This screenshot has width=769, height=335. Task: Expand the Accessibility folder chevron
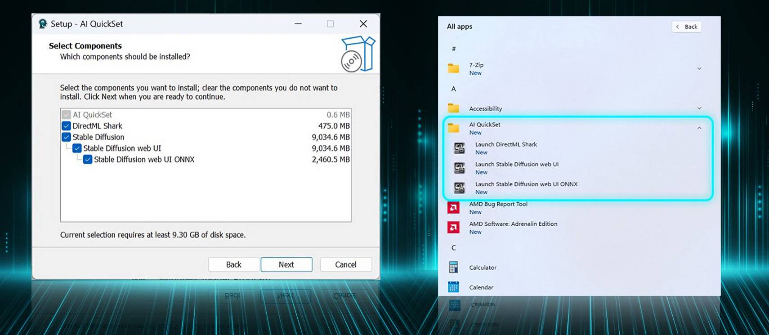(699, 108)
